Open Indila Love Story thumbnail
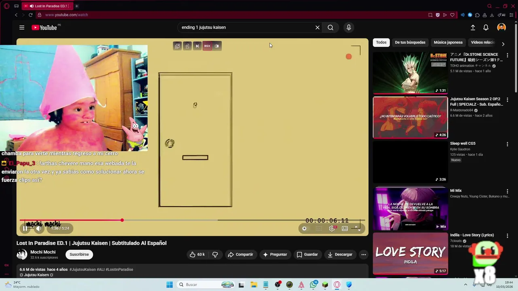This screenshot has height=291, width=518. click(x=410, y=253)
